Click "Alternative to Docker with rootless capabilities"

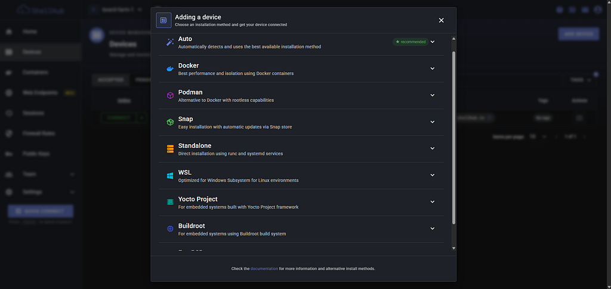[226, 100]
